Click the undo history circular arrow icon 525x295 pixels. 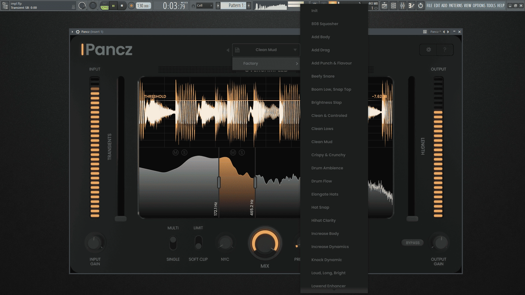421,5
